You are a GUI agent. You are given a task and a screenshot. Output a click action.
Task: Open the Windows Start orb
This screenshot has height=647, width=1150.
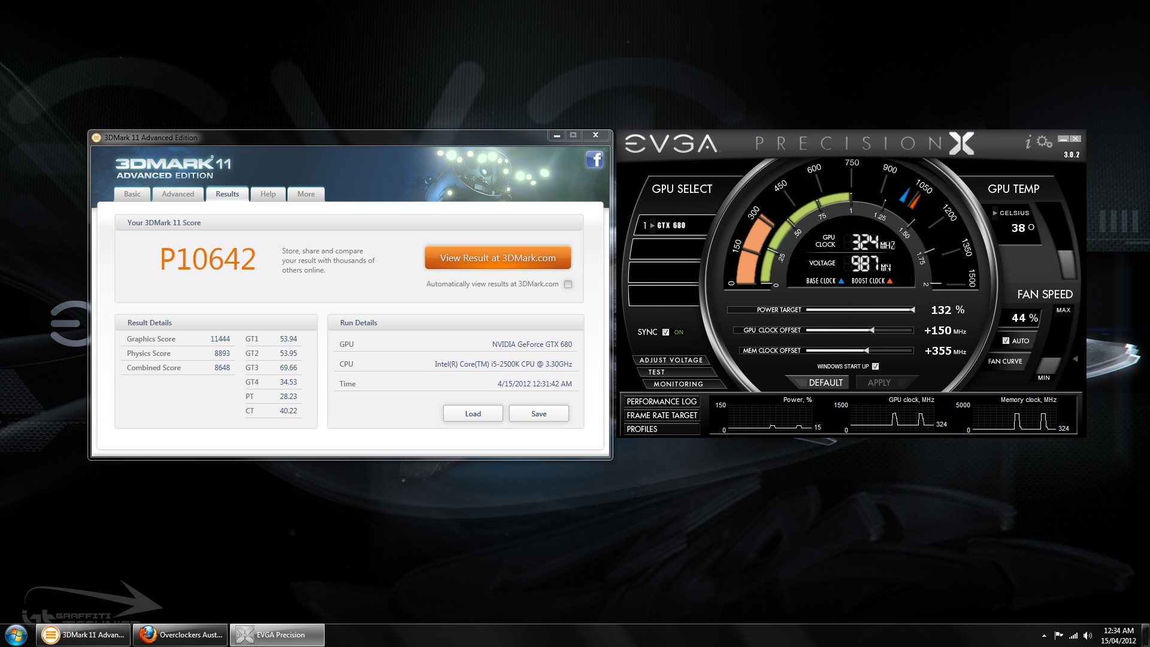tap(16, 635)
